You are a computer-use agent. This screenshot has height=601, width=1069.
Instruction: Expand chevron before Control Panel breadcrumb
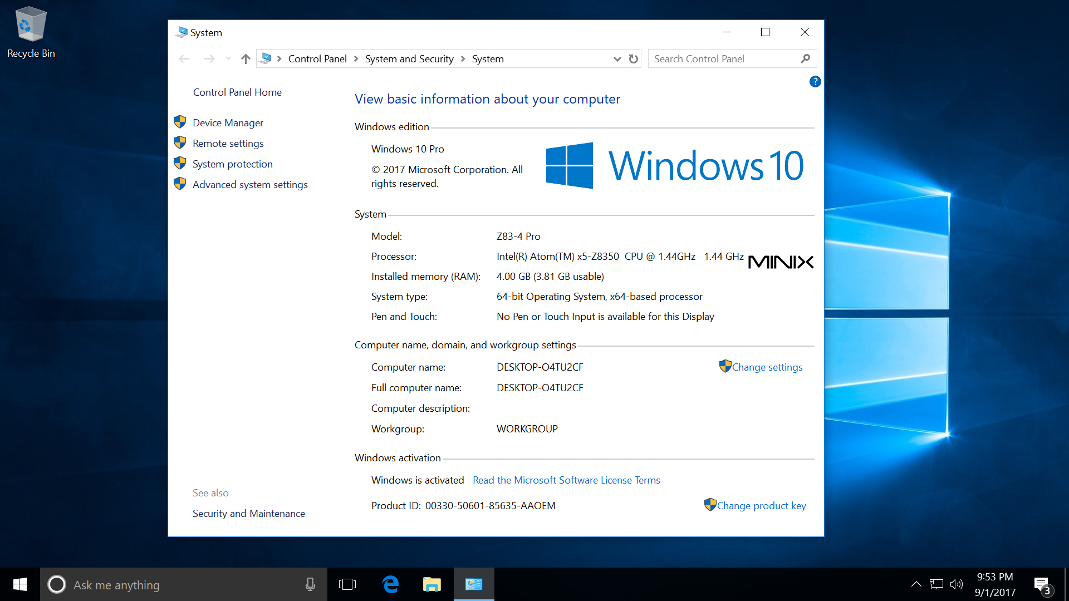point(279,58)
